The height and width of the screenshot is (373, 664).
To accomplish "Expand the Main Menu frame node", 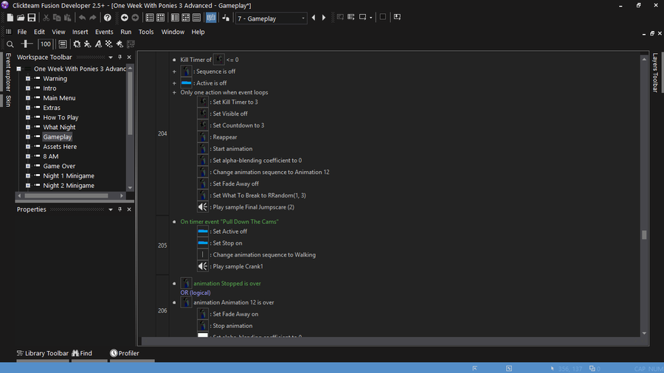I will point(28,98).
